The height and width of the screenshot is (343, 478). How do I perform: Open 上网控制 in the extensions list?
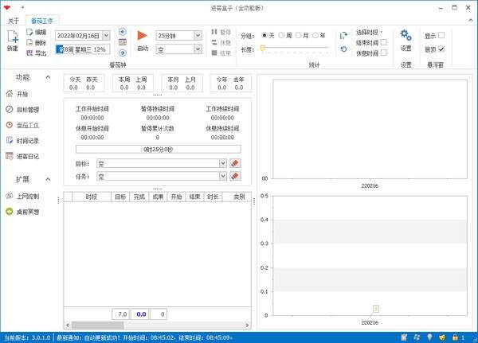(27, 197)
